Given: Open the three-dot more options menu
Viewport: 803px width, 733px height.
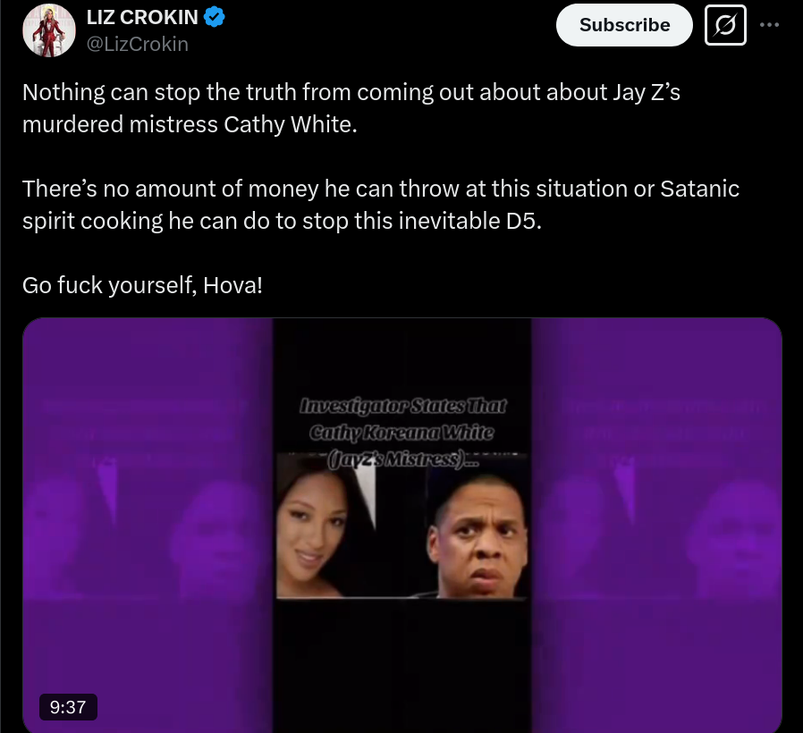Looking at the screenshot, I should click(769, 24).
